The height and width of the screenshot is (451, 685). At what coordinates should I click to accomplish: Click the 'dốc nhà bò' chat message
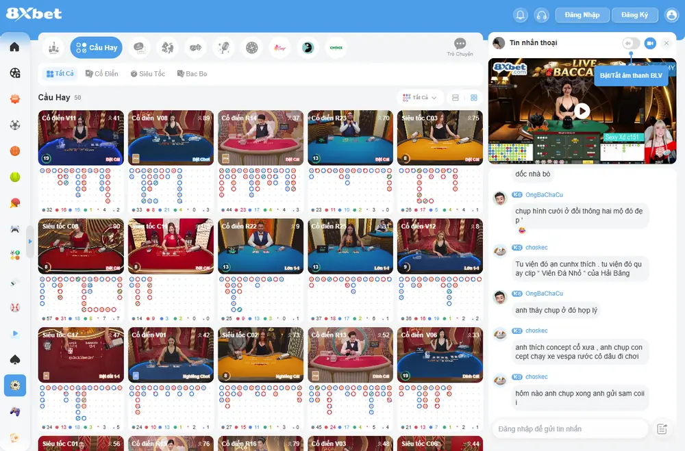[532, 174]
